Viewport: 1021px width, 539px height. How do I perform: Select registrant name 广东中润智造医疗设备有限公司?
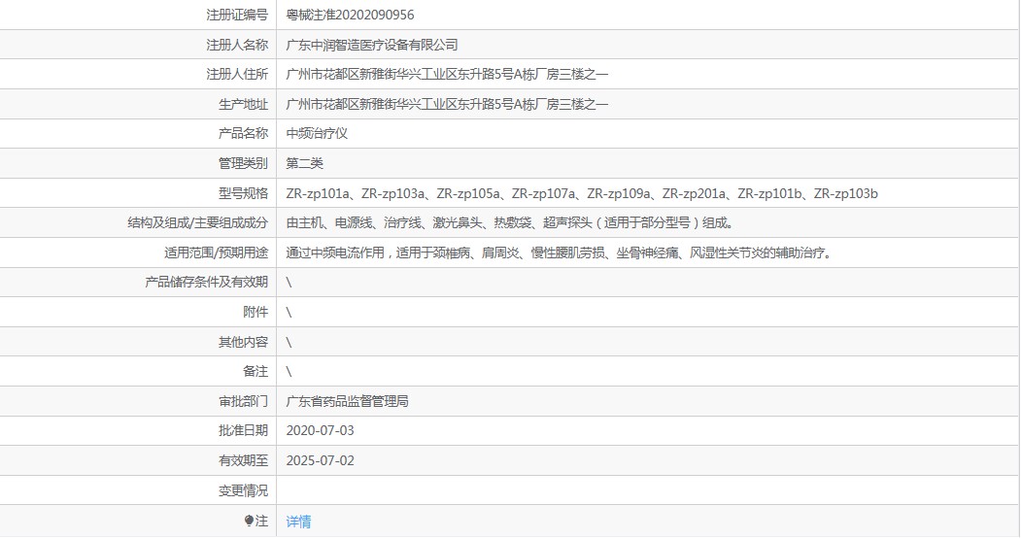point(372,45)
